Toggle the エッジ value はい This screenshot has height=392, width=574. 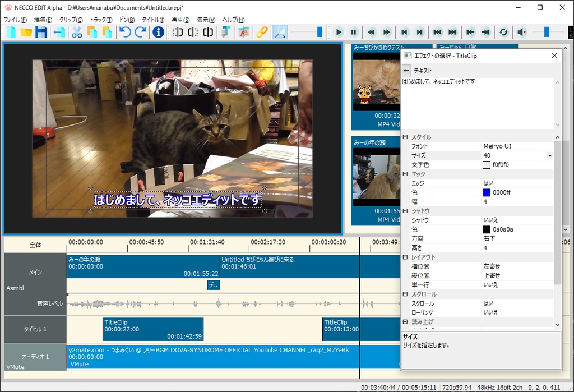pyautogui.click(x=488, y=183)
